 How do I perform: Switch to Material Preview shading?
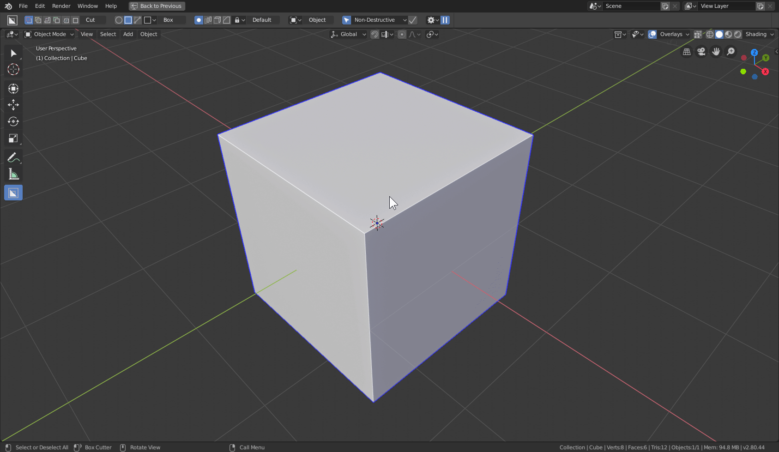(729, 34)
